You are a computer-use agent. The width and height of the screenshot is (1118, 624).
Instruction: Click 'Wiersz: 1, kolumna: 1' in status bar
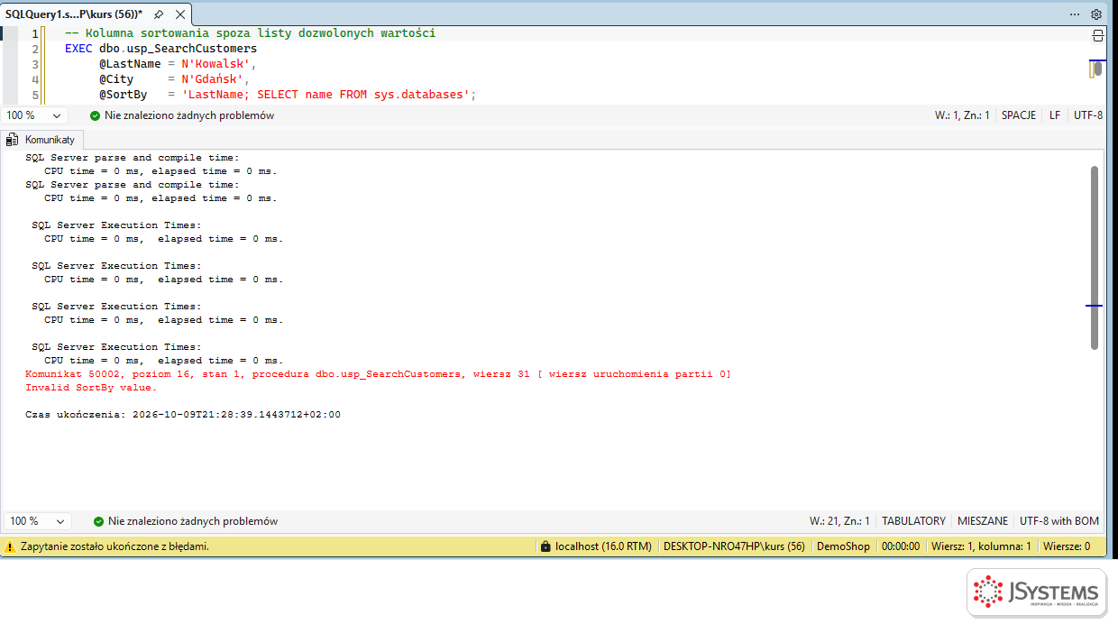pyautogui.click(x=981, y=546)
